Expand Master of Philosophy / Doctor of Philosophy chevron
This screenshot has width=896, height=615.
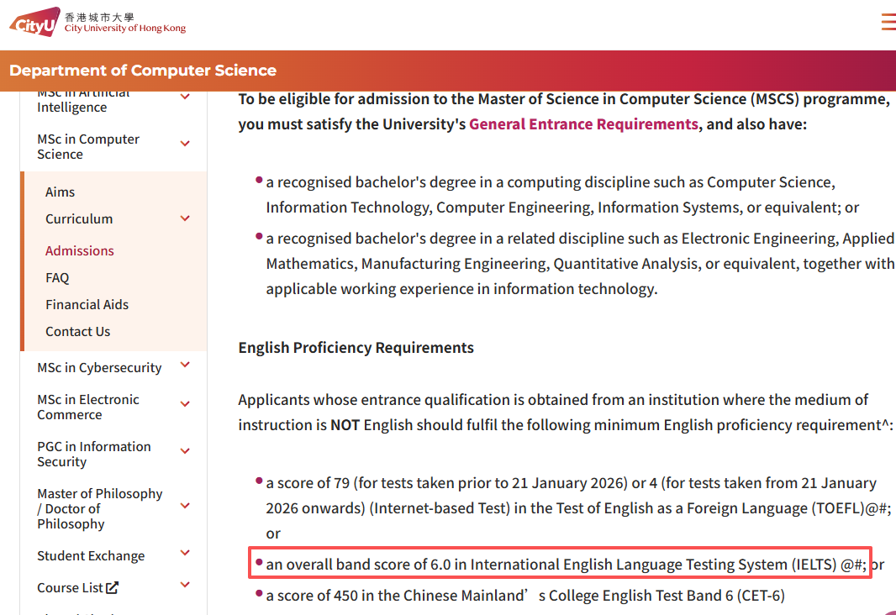(185, 506)
